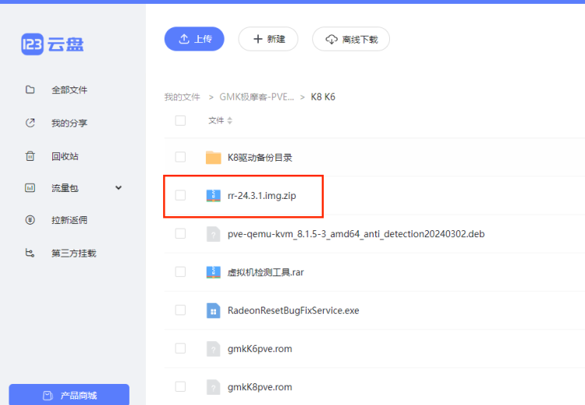Screen dimensions: 585x405
Task: Click the K8 K6 breadcrumb label
Action: (323, 97)
